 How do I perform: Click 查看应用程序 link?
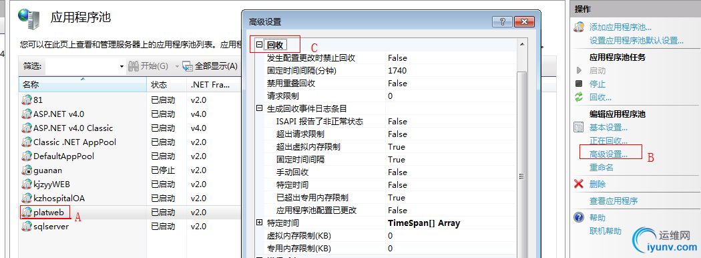tap(614, 201)
